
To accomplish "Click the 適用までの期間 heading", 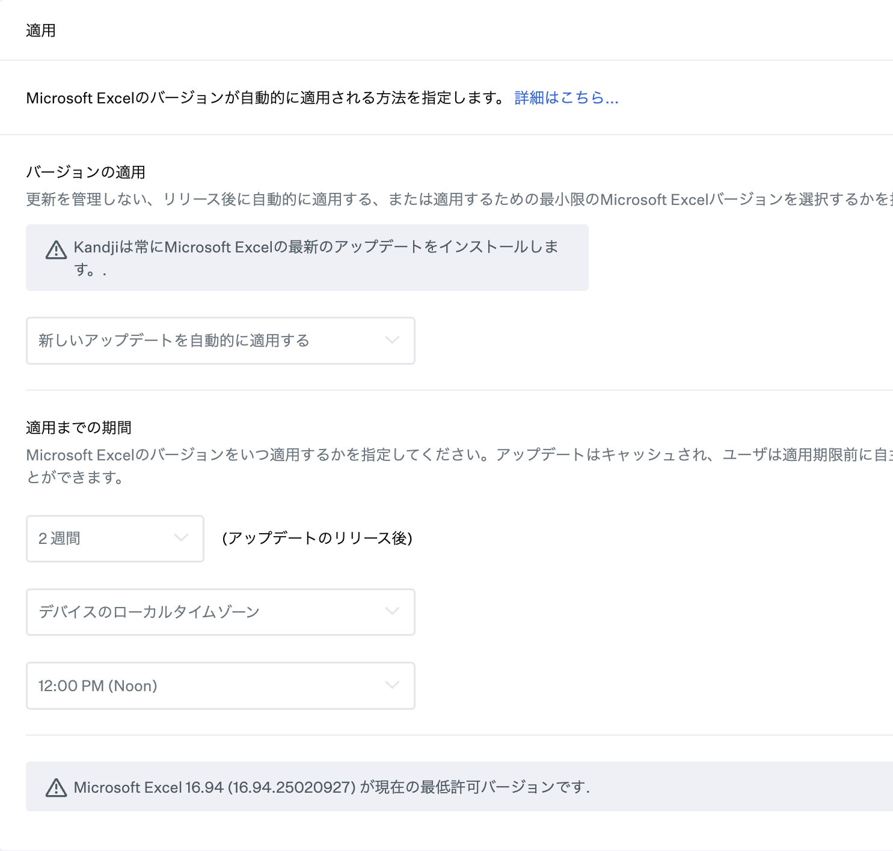I will [79, 428].
